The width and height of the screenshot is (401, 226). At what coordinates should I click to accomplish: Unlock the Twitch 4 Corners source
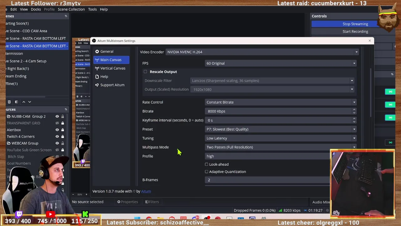point(63,137)
